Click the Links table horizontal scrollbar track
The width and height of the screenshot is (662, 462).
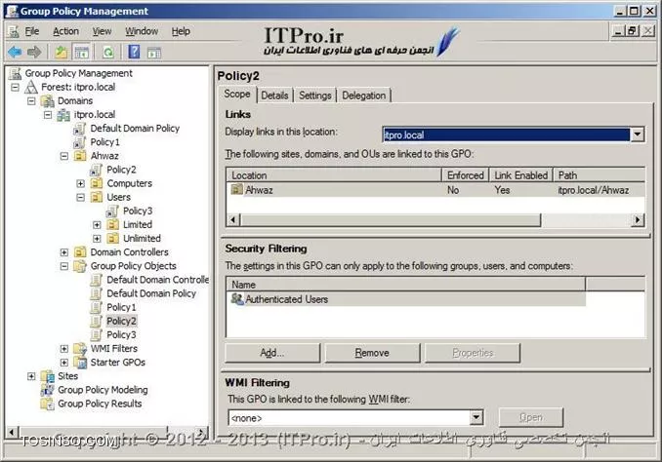586,220
